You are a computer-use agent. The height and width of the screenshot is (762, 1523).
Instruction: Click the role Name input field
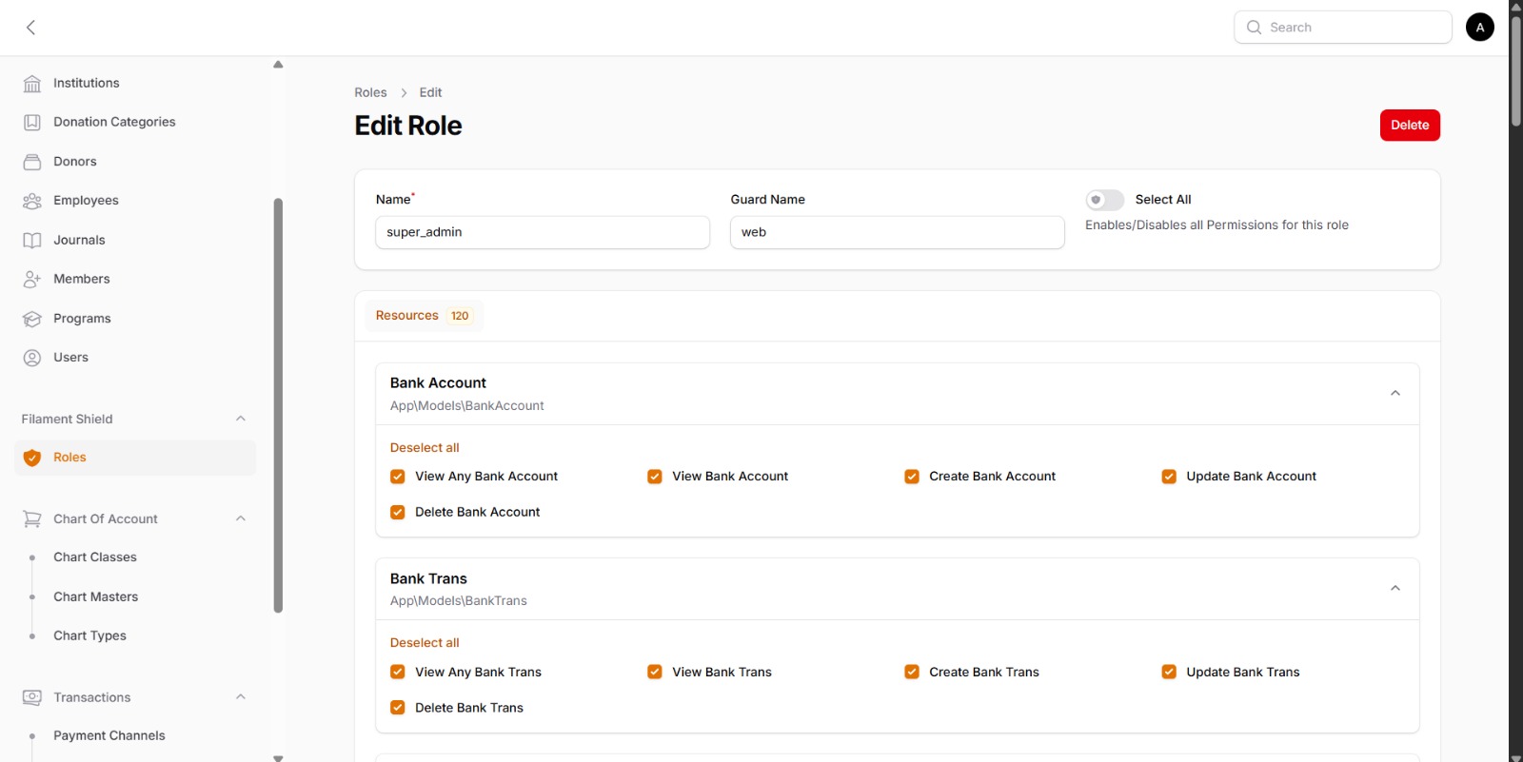pos(543,232)
